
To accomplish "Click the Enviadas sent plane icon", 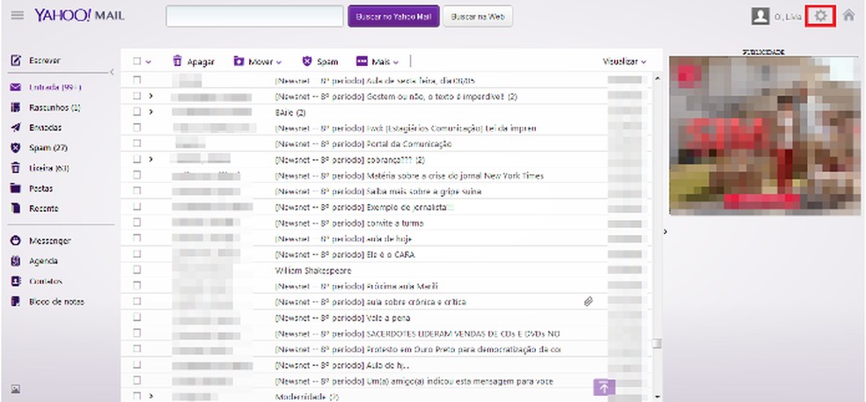I will (16, 128).
